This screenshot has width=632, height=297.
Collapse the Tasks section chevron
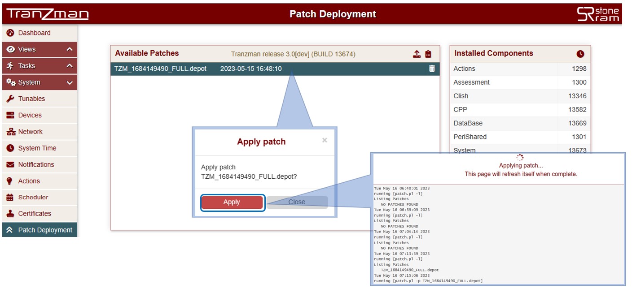tap(70, 66)
